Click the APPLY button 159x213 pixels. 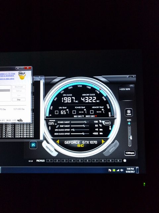(x=112, y=149)
